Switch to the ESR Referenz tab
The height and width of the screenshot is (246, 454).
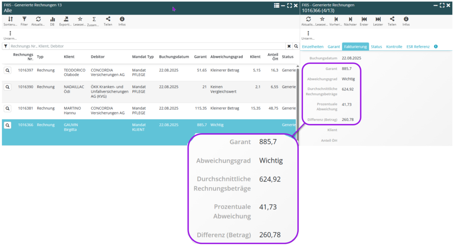pos(418,47)
